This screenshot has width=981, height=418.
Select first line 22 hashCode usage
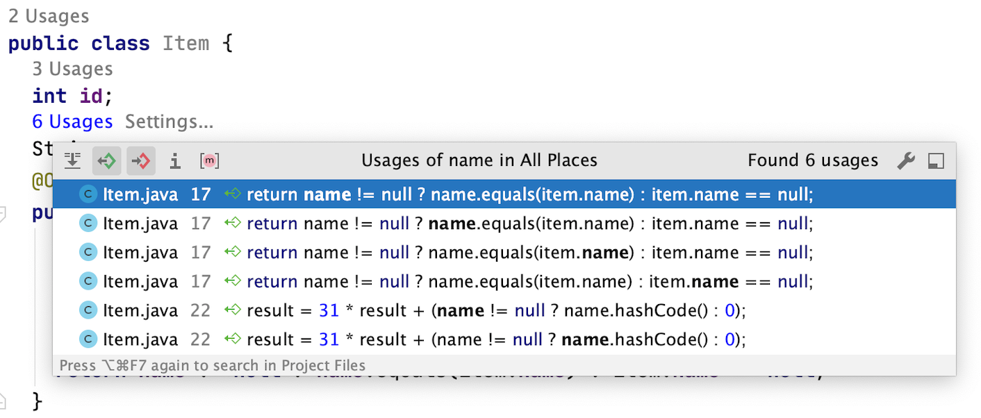(504, 310)
